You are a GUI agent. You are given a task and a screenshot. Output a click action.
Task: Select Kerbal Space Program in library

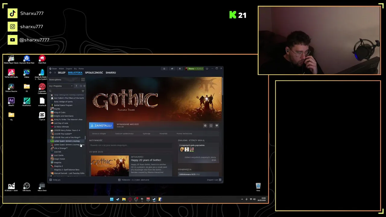tap(63, 105)
